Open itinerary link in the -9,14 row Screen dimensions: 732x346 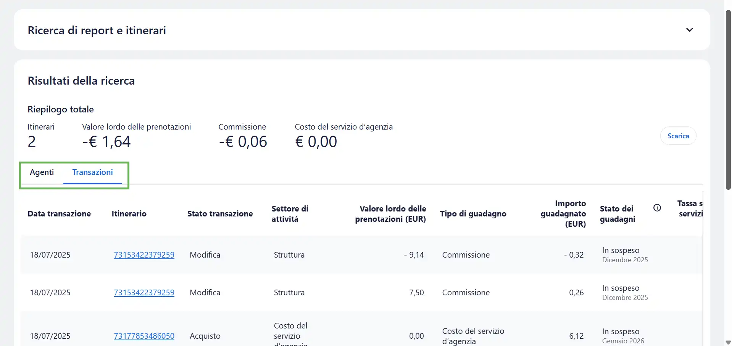[x=144, y=255]
